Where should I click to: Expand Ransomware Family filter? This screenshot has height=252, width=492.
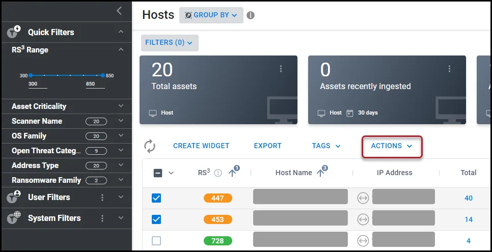[121, 180]
